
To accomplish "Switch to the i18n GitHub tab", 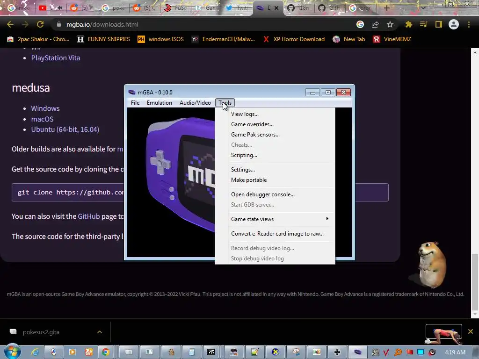I will pyautogui.click(x=298, y=8).
